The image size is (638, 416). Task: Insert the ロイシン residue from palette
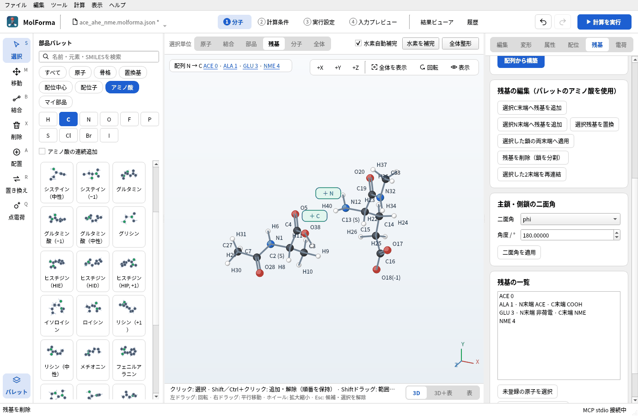(x=93, y=316)
